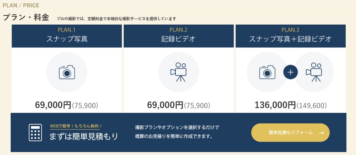Click the camera icon in PLAN.1
The image size is (356, 155).
[67, 72]
